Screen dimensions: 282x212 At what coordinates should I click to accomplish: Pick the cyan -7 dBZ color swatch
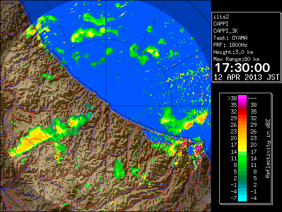point(242,198)
